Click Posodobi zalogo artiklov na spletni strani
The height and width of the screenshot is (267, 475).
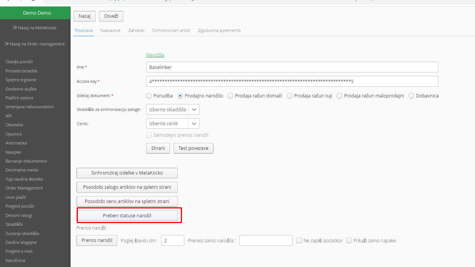click(x=127, y=187)
